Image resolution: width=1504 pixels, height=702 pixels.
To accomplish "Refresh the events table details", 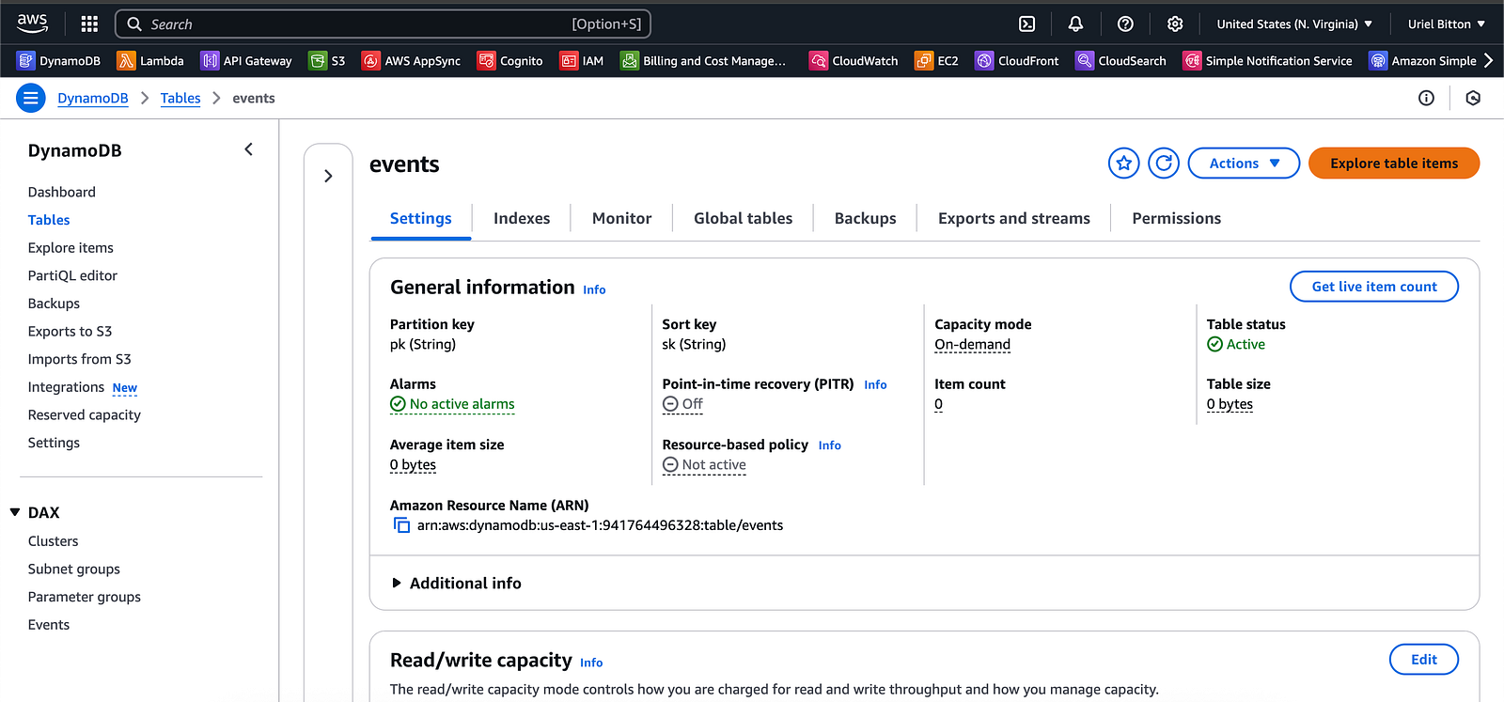I will 1164,164.
